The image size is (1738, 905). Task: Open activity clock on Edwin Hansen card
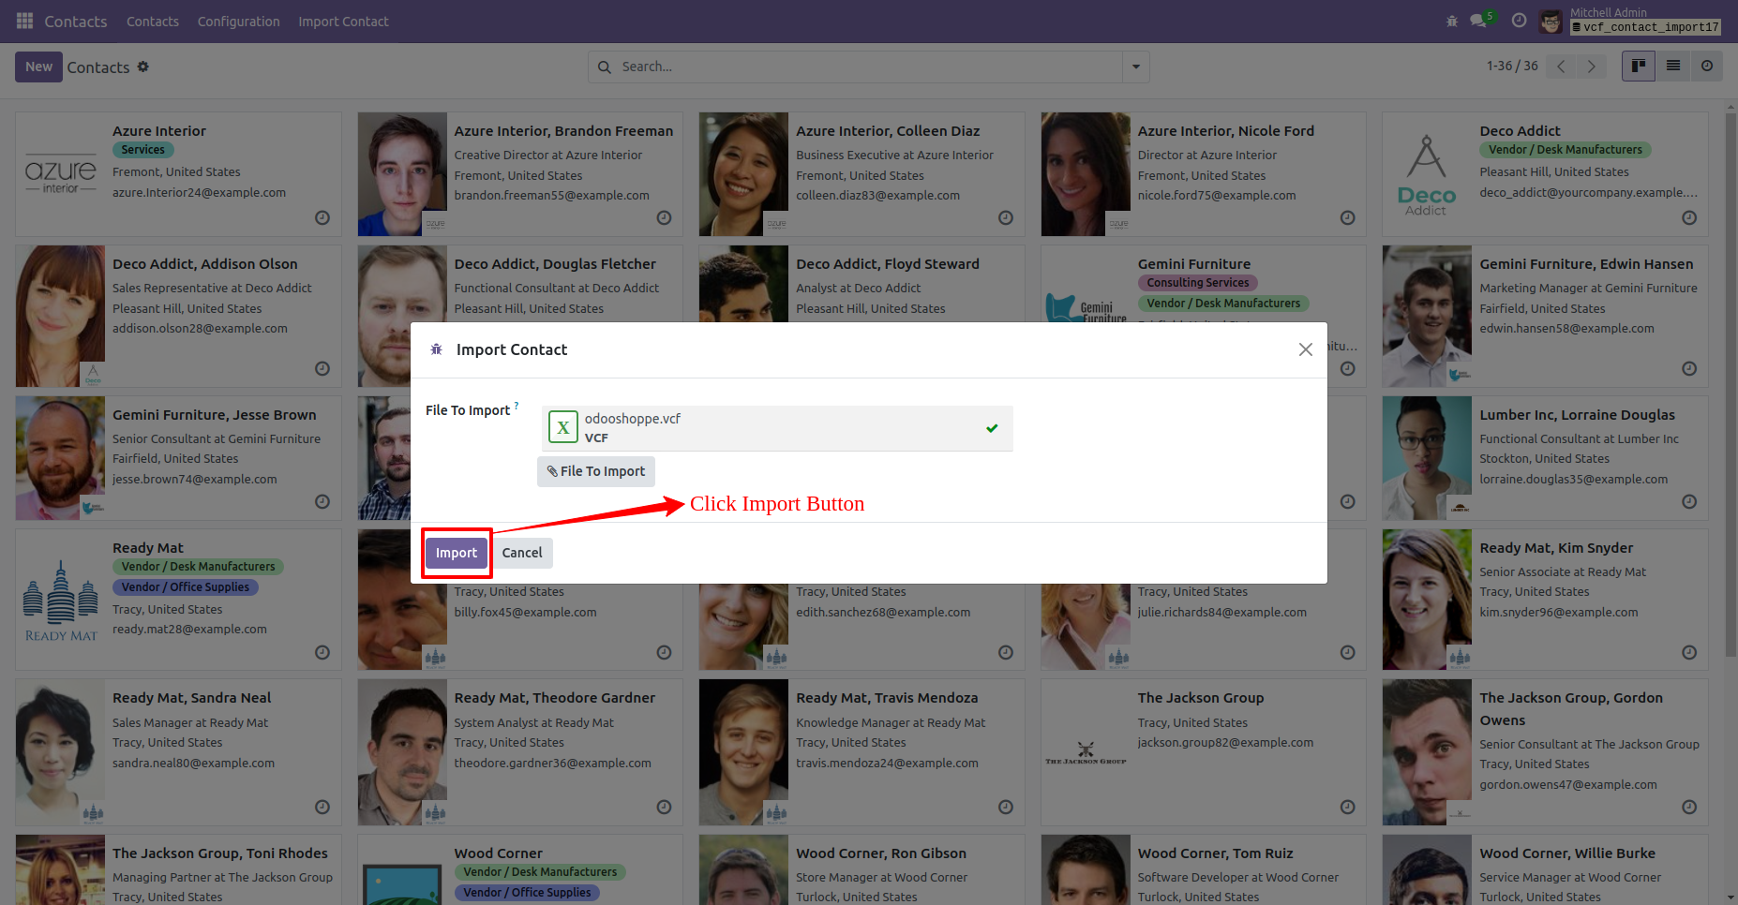pyautogui.click(x=1689, y=368)
